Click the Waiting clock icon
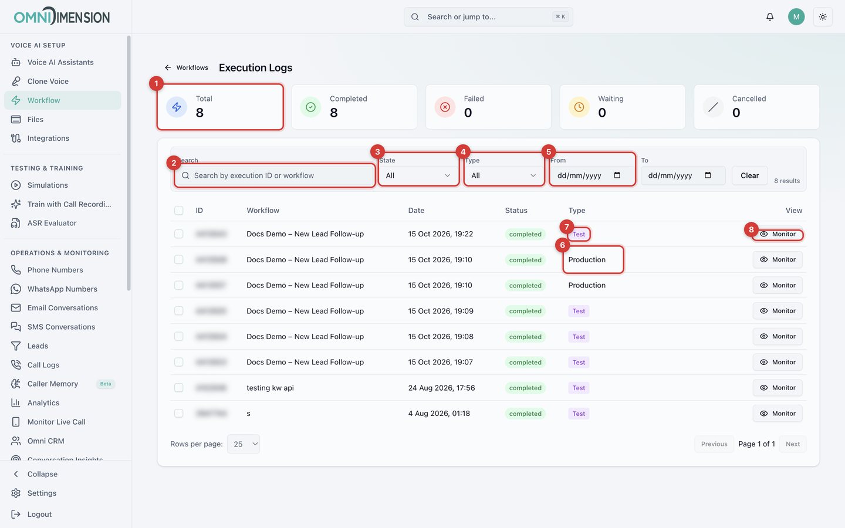This screenshot has height=528, width=845. 579,107
